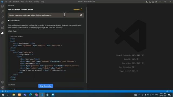Click the Stop Generating button
Viewport: 173px width, 97px height.
[46, 86]
